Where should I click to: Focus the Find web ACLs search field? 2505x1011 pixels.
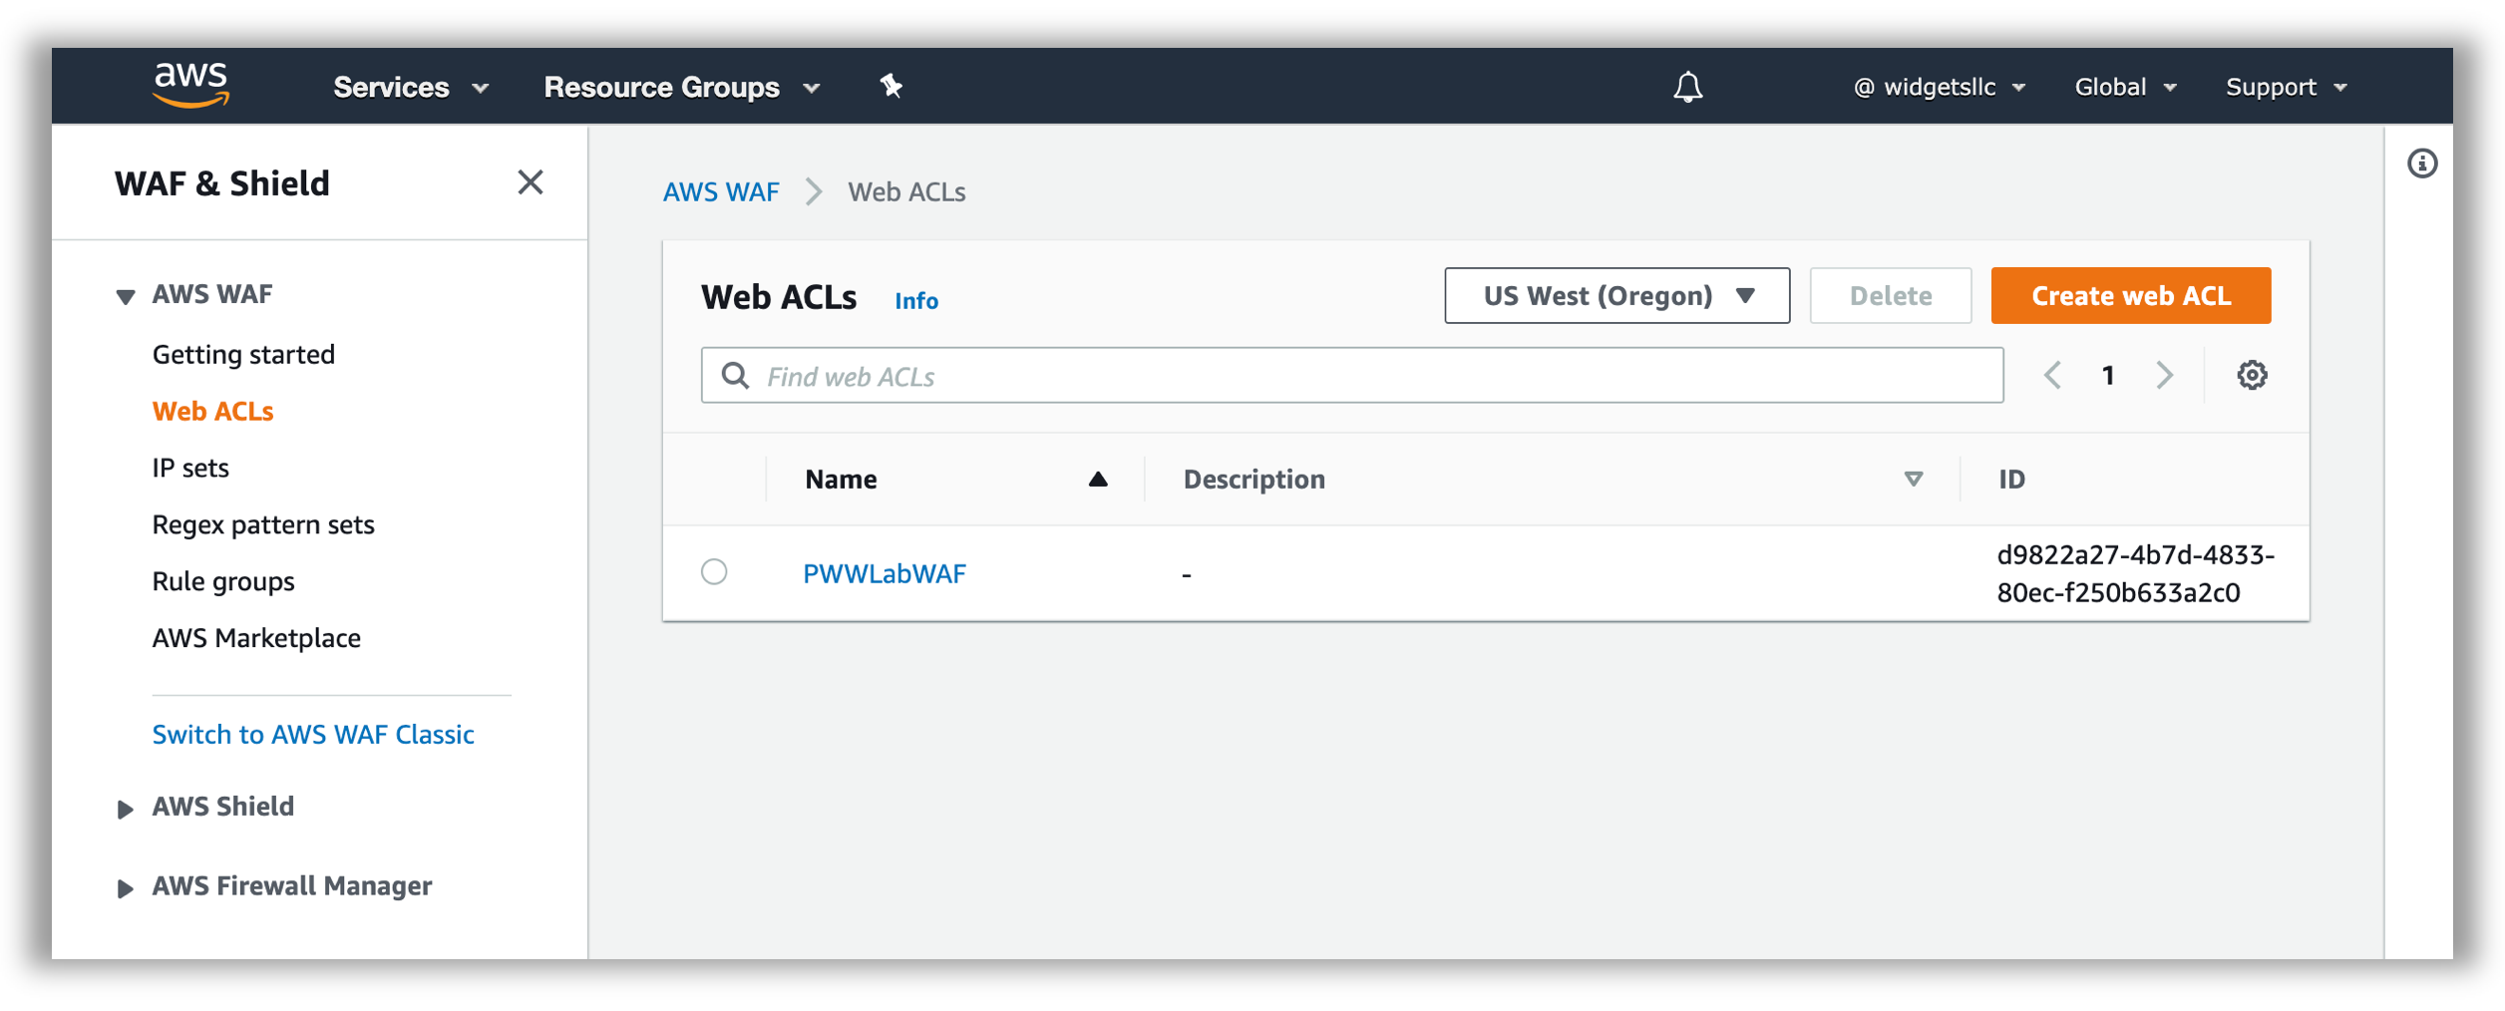click(x=1351, y=376)
